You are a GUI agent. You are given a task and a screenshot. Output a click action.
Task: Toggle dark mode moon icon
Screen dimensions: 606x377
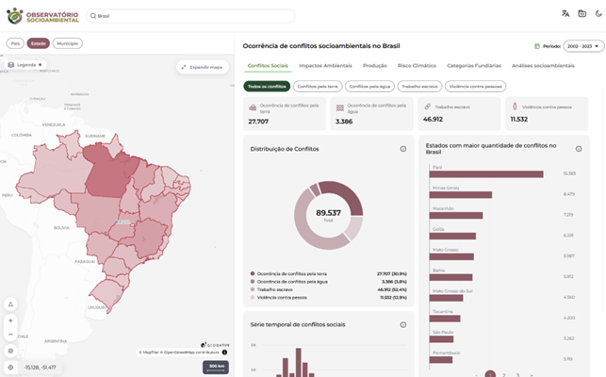point(598,13)
